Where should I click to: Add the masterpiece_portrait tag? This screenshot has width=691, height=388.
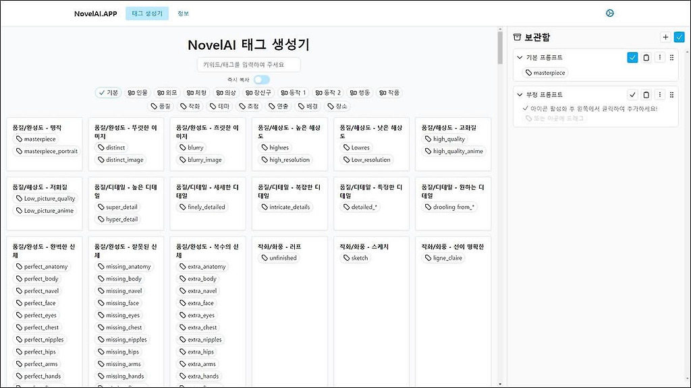[47, 151]
